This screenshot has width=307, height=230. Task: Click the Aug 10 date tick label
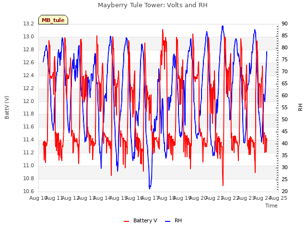point(38,198)
